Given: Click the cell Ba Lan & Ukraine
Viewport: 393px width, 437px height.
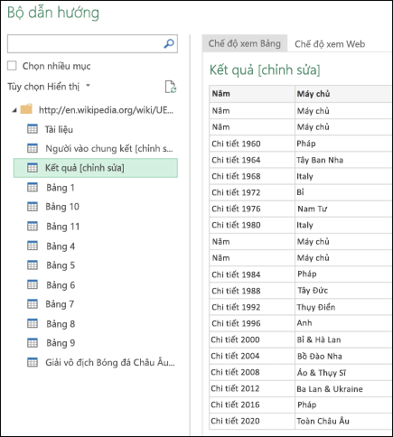Looking at the screenshot, I should pos(343,388).
